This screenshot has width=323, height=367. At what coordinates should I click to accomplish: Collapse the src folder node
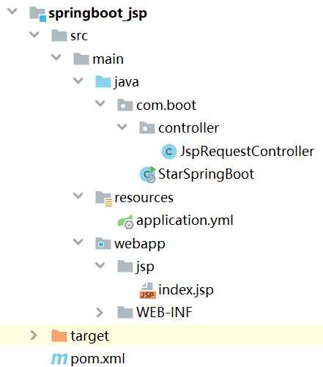tap(34, 34)
